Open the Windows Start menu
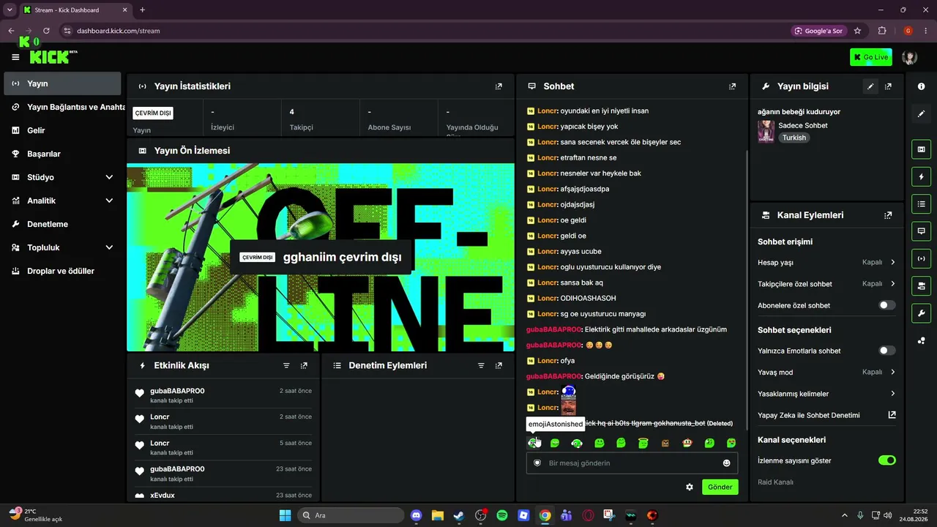Image resolution: width=937 pixels, height=527 pixels. coord(285,515)
